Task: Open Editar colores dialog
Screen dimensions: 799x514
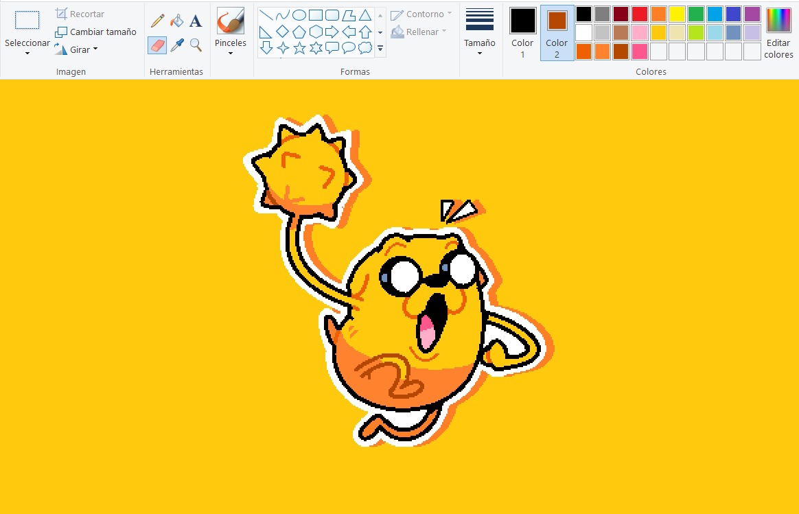Action: tap(778, 33)
